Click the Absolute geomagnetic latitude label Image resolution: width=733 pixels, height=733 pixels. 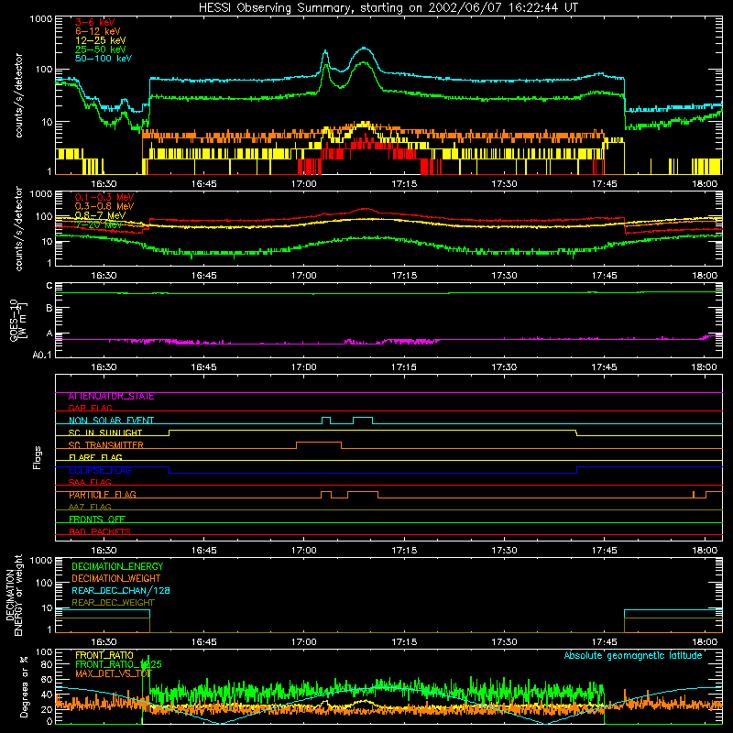click(x=633, y=655)
